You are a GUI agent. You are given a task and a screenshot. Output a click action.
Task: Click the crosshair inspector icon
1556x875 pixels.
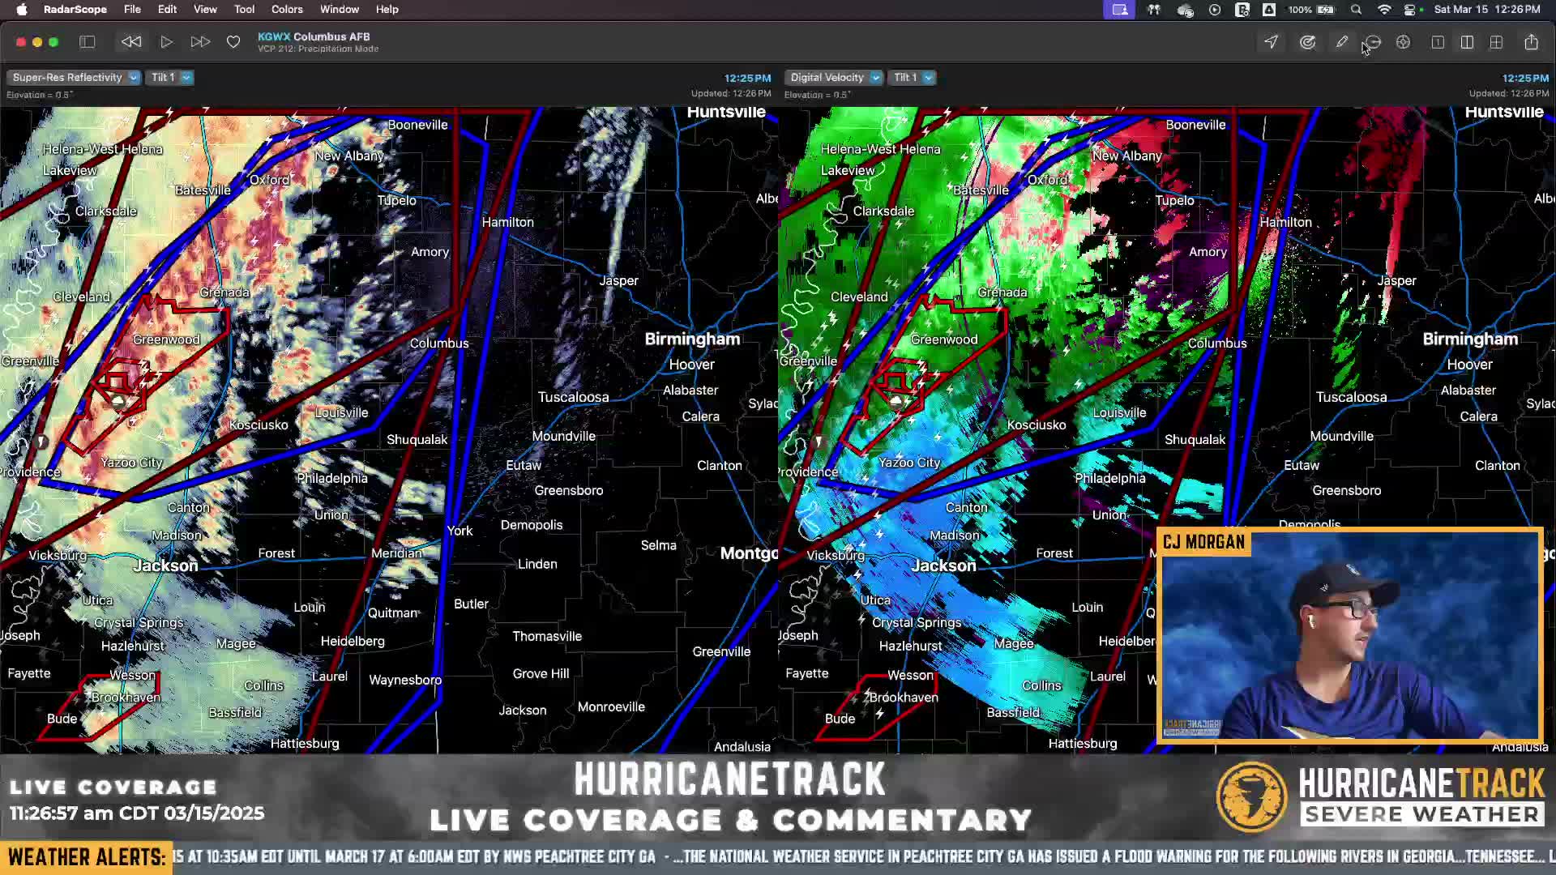point(1404,42)
